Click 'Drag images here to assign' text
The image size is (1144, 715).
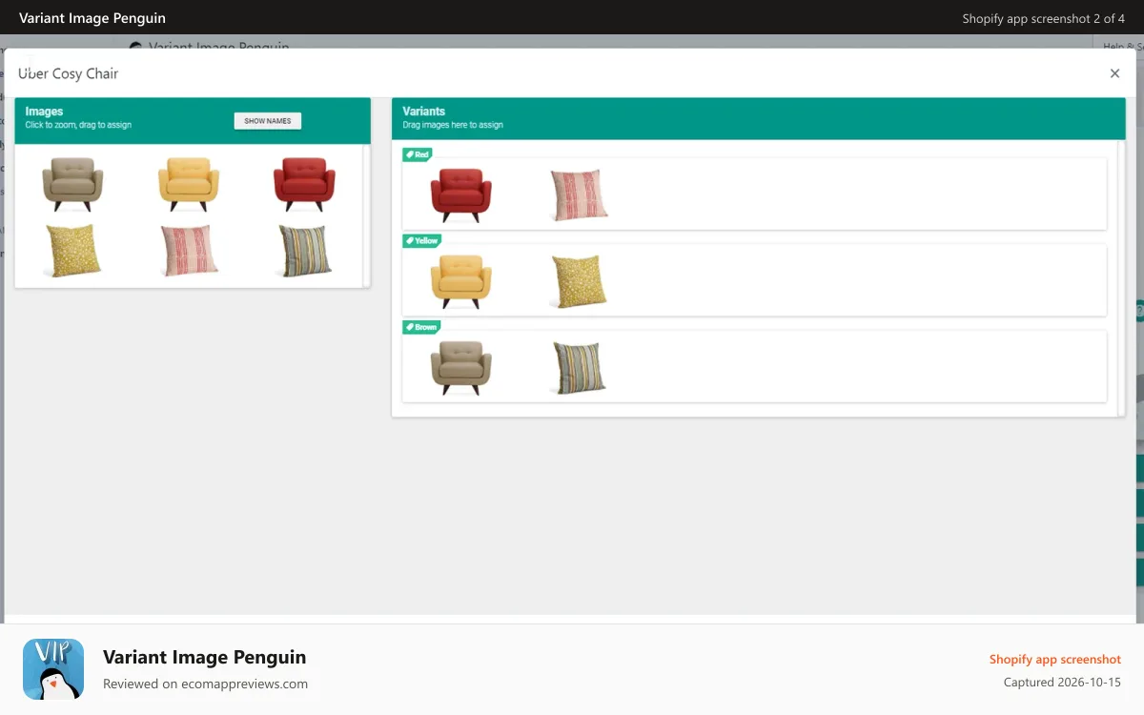(453, 125)
